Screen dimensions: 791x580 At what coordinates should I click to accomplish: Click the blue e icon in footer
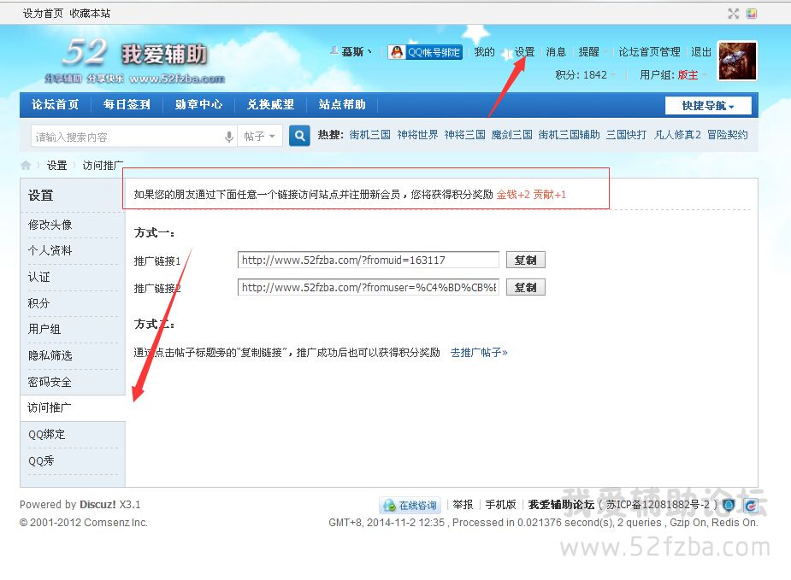point(751,505)
